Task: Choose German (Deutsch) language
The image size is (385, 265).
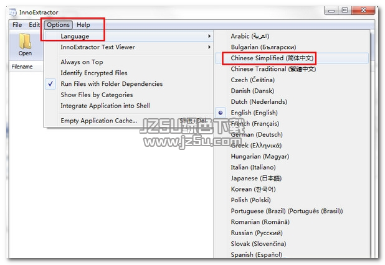Action: click(x=292, y=134)
